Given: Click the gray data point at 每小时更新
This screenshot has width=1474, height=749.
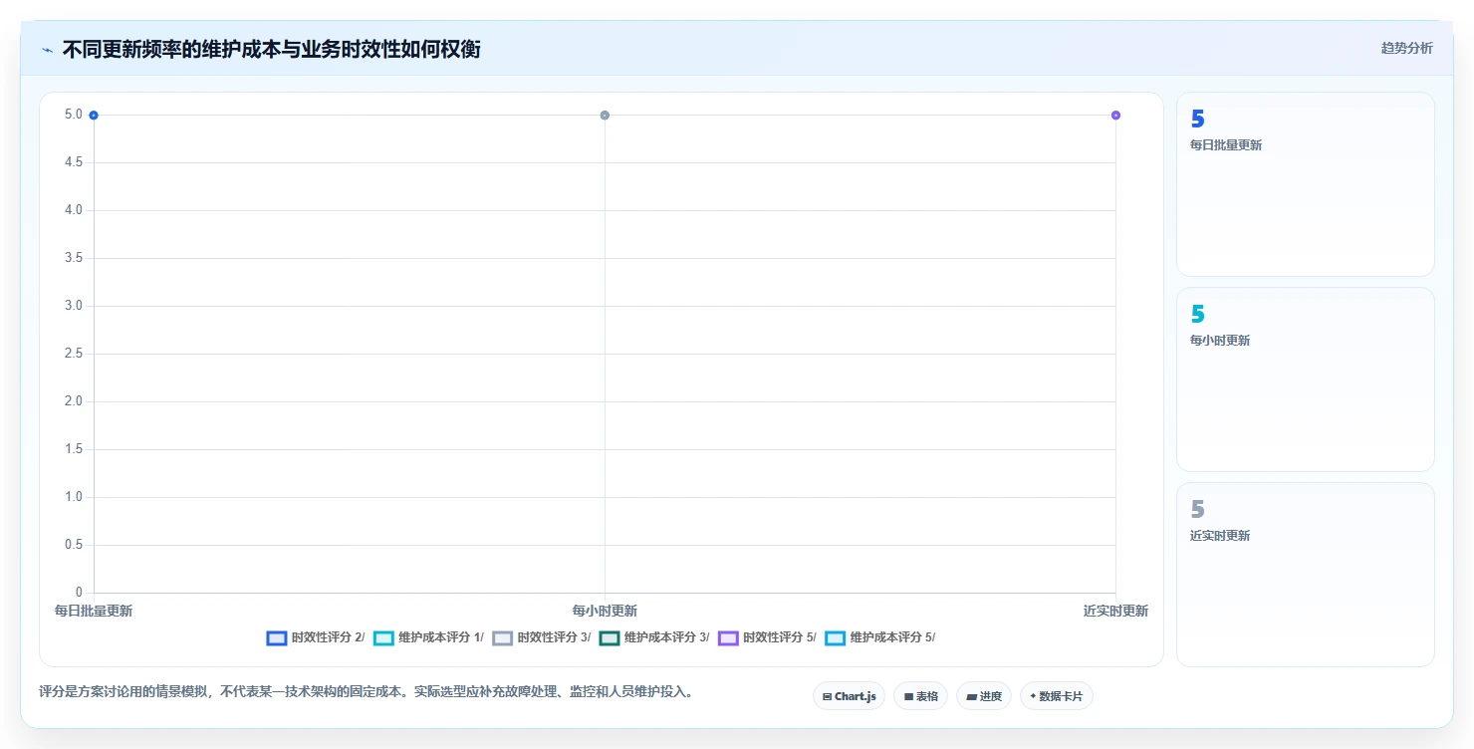Looking at the screenshot, I should click(x=605, y=116).
